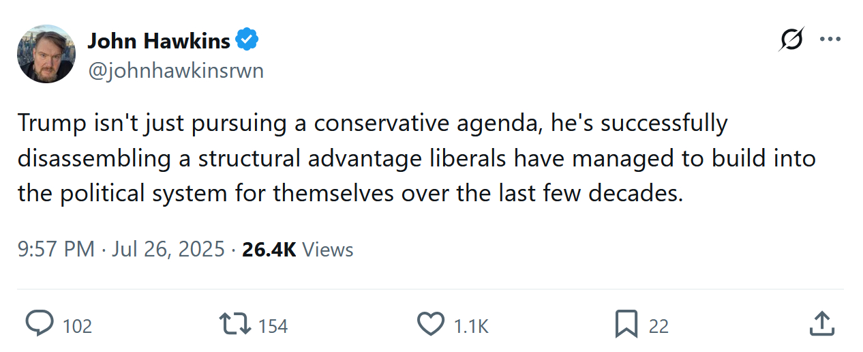Image resolution: width=863 pixels, height=352 pixels.
Task: Click the blue verified checkmark badge
Action: [247, 41]
